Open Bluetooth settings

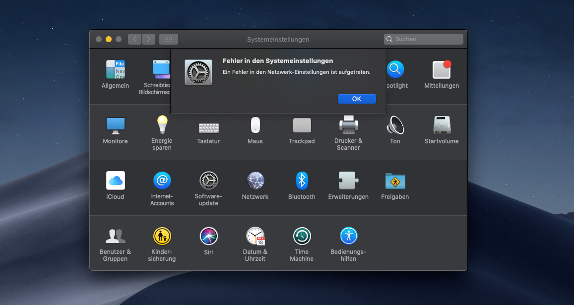tap(302, 181)
